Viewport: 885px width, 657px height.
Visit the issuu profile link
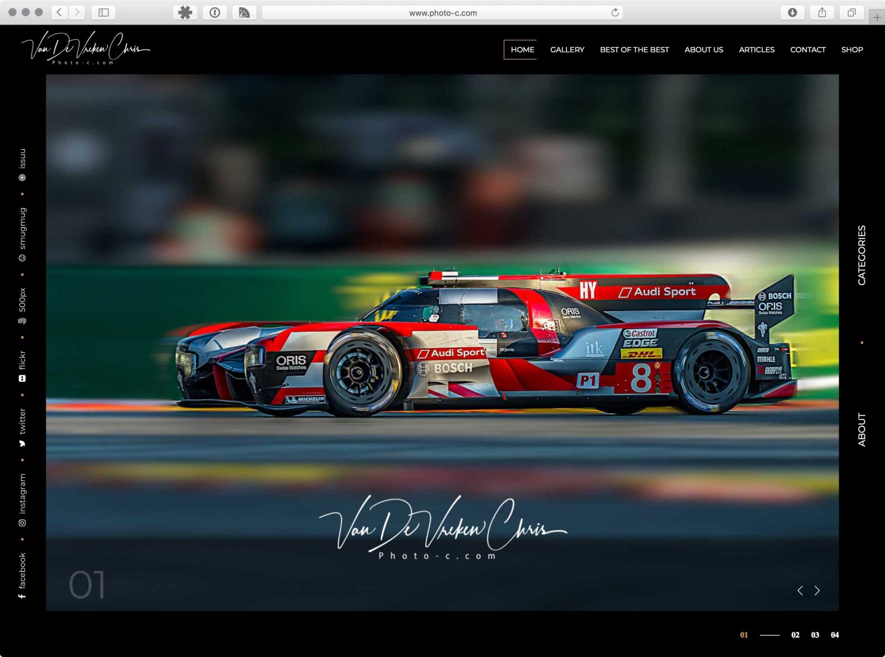(22, 165)
